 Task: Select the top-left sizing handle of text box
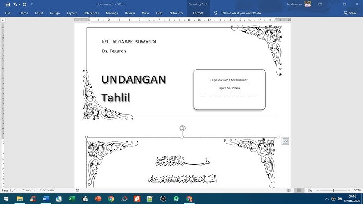pyautogui.click(x=87, y=137)
